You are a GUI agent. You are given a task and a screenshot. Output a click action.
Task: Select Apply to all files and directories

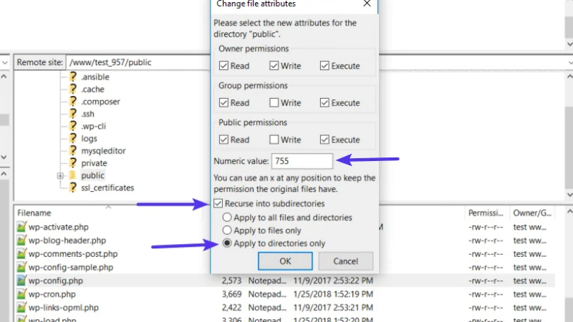[x=227, y=218]
